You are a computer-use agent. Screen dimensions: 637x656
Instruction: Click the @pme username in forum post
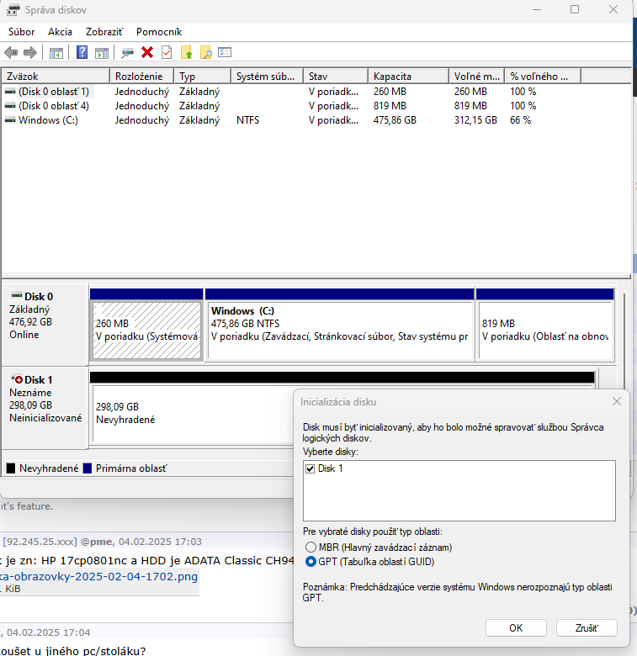coord(97,542)
